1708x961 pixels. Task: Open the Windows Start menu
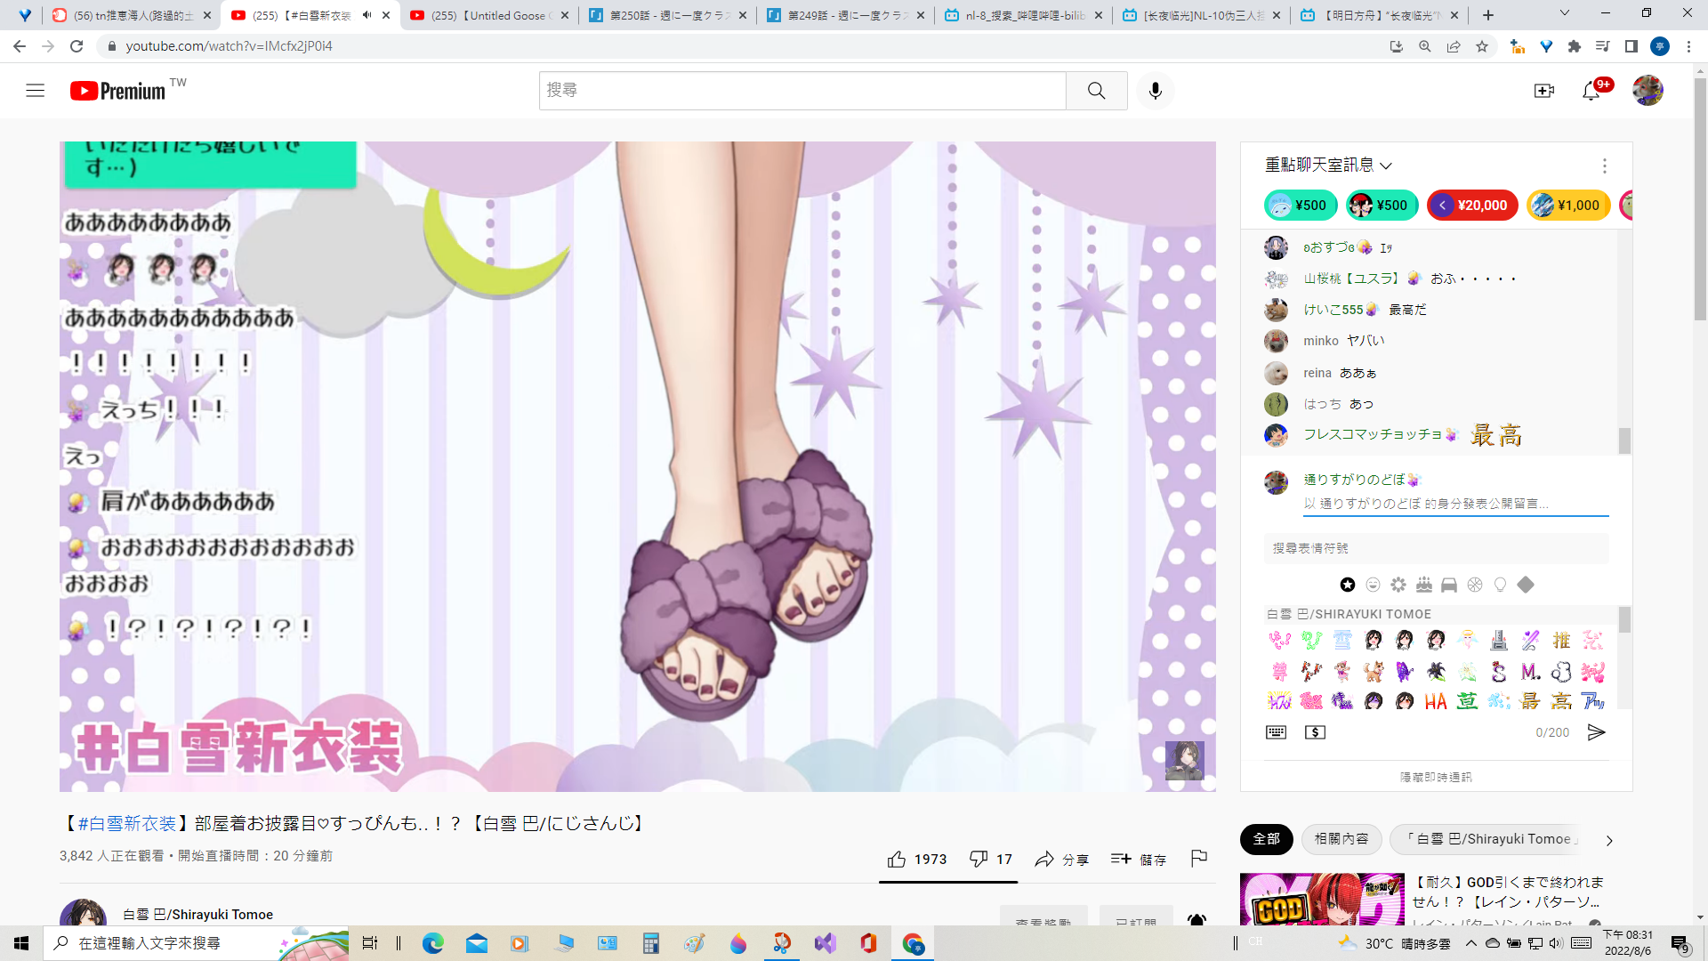click(x=21, y=943)
